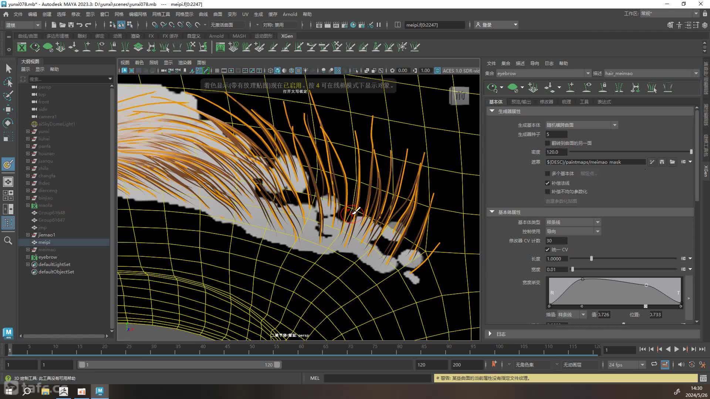Click the search magnifier icon in left toolbox
This screenshot has height=399, width=710.
click(8, 241)
